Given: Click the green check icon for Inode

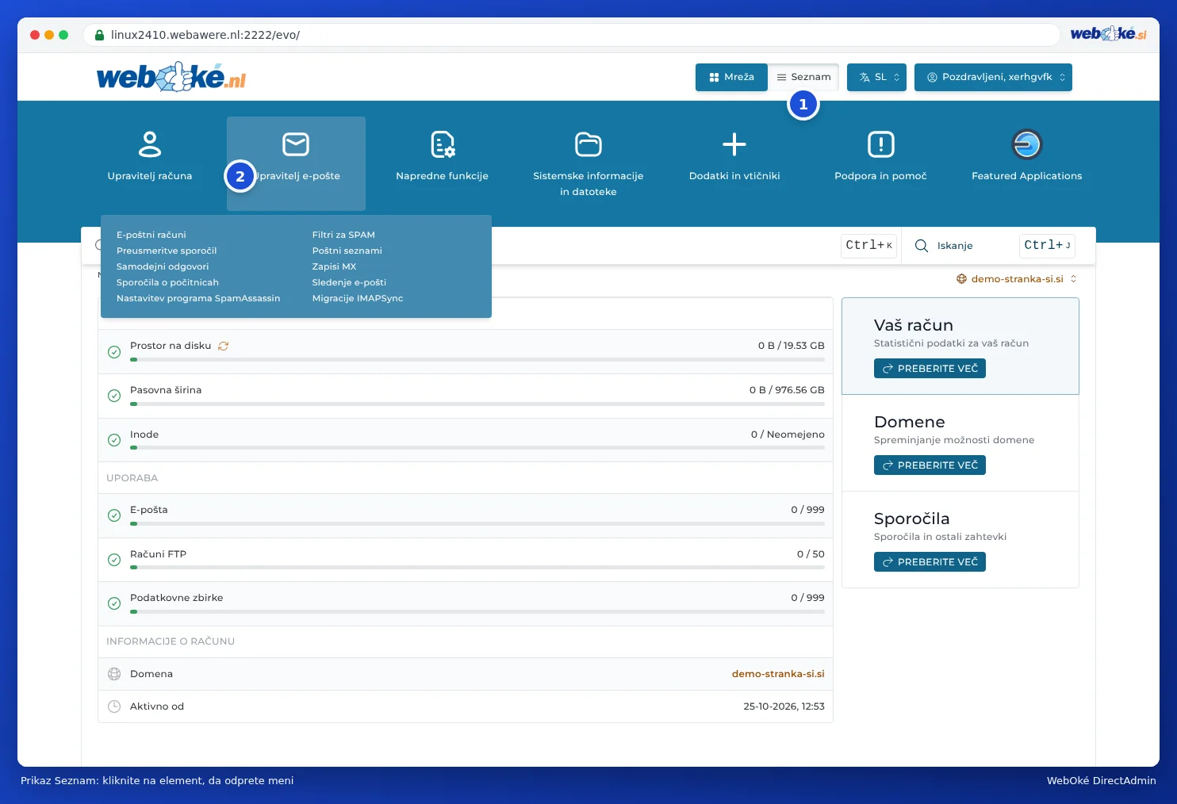Looking at the screenshot, I should click(114, 440).
